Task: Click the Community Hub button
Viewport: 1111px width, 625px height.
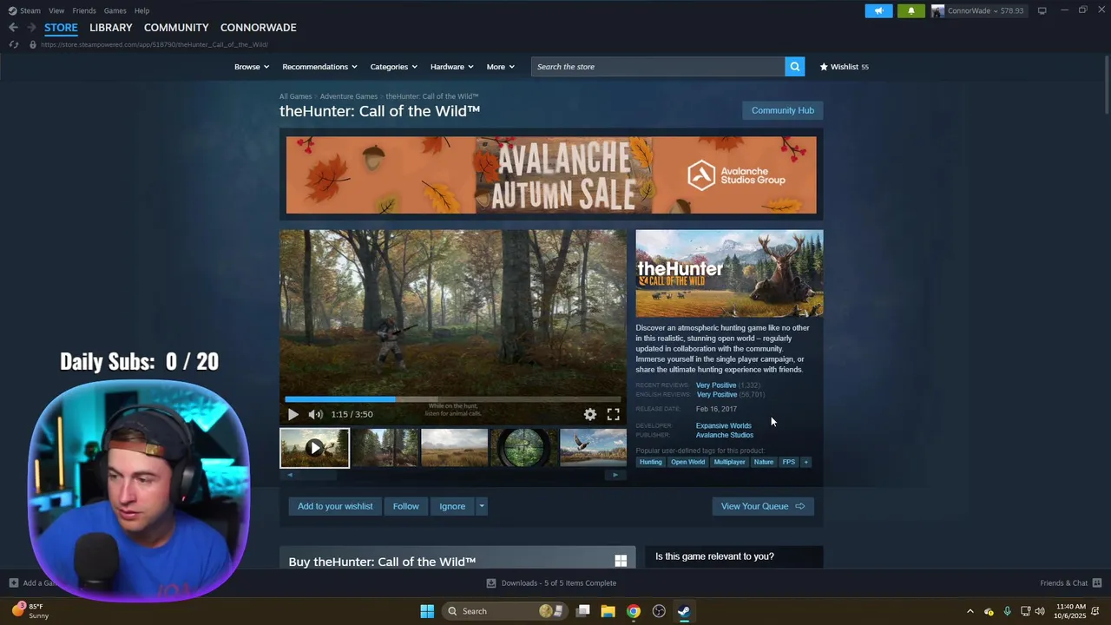Action: [783, 110]
